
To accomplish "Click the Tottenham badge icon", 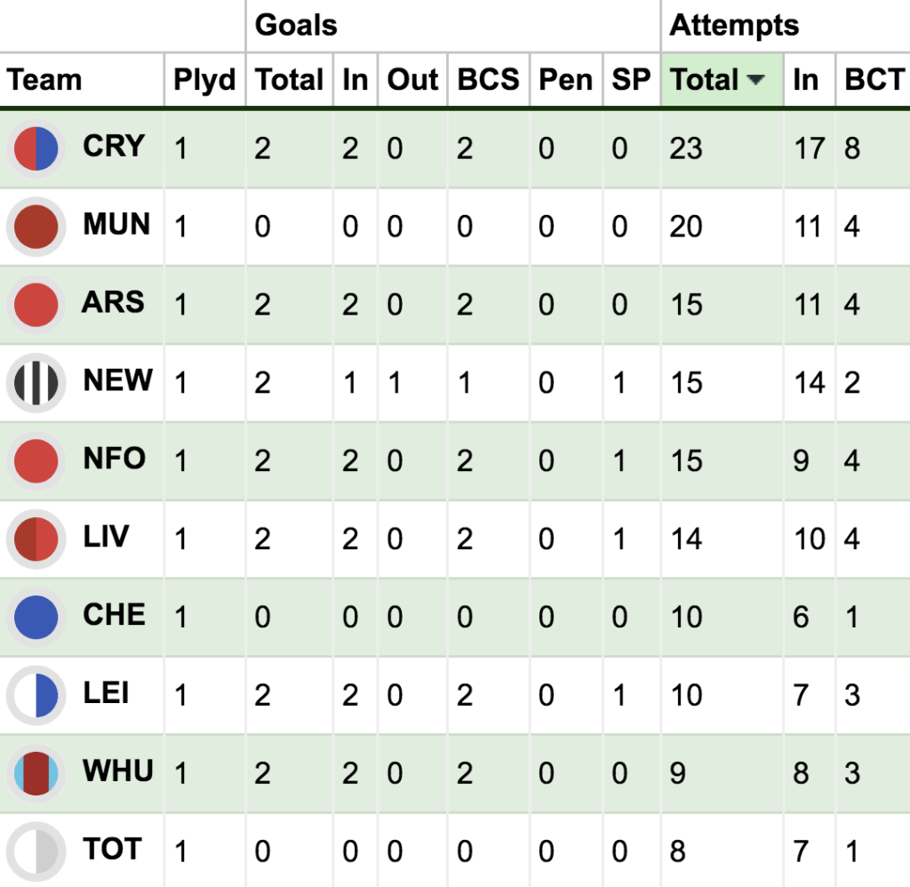I will [36, 851].
